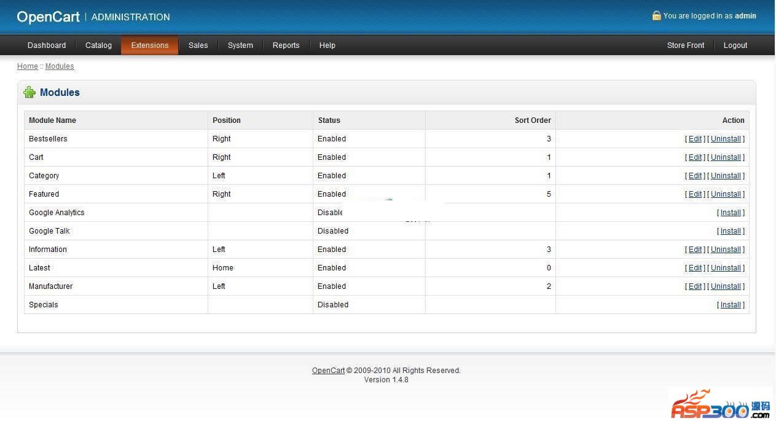
Task: Open the System menu
Action: pos(240,45)
